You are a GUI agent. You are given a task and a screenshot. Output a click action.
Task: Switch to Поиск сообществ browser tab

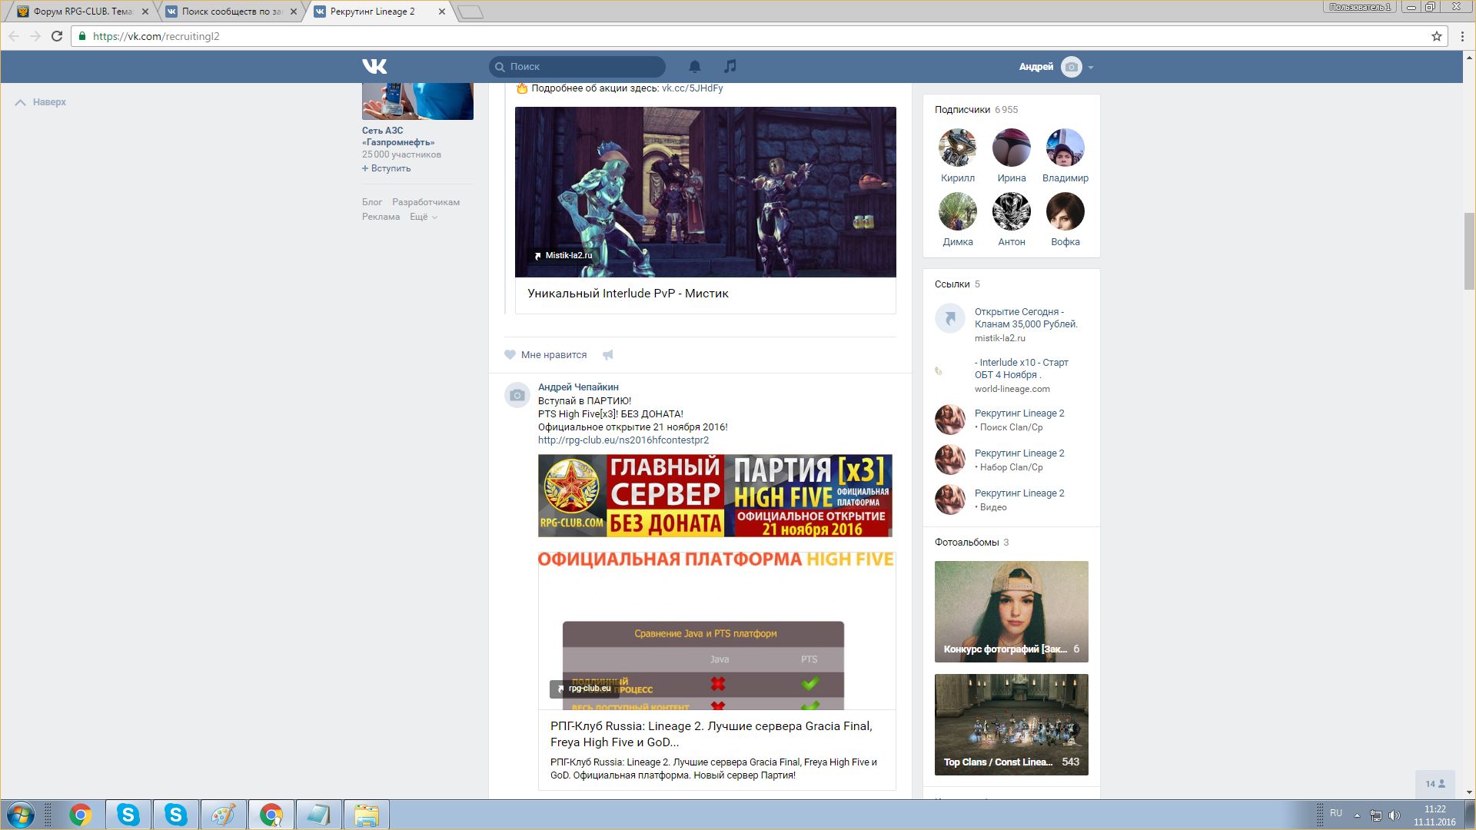tap(231, 12)
